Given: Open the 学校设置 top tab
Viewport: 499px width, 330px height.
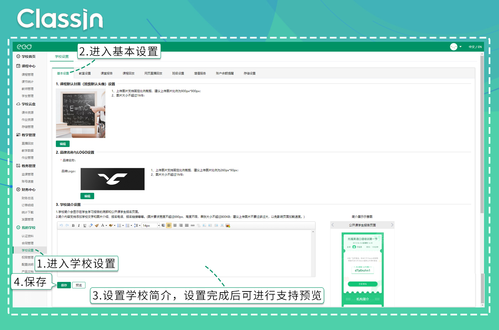Looking at the screenshot, I should 62,56.
